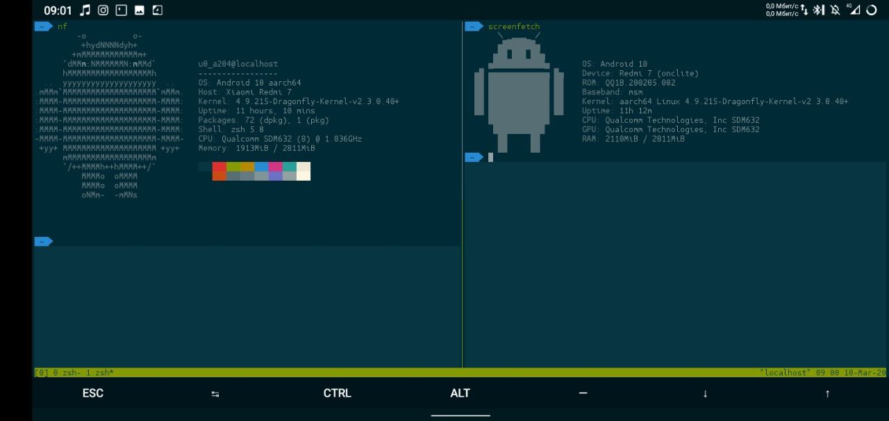Tap the music note notification icon

[x=85, y=10]
